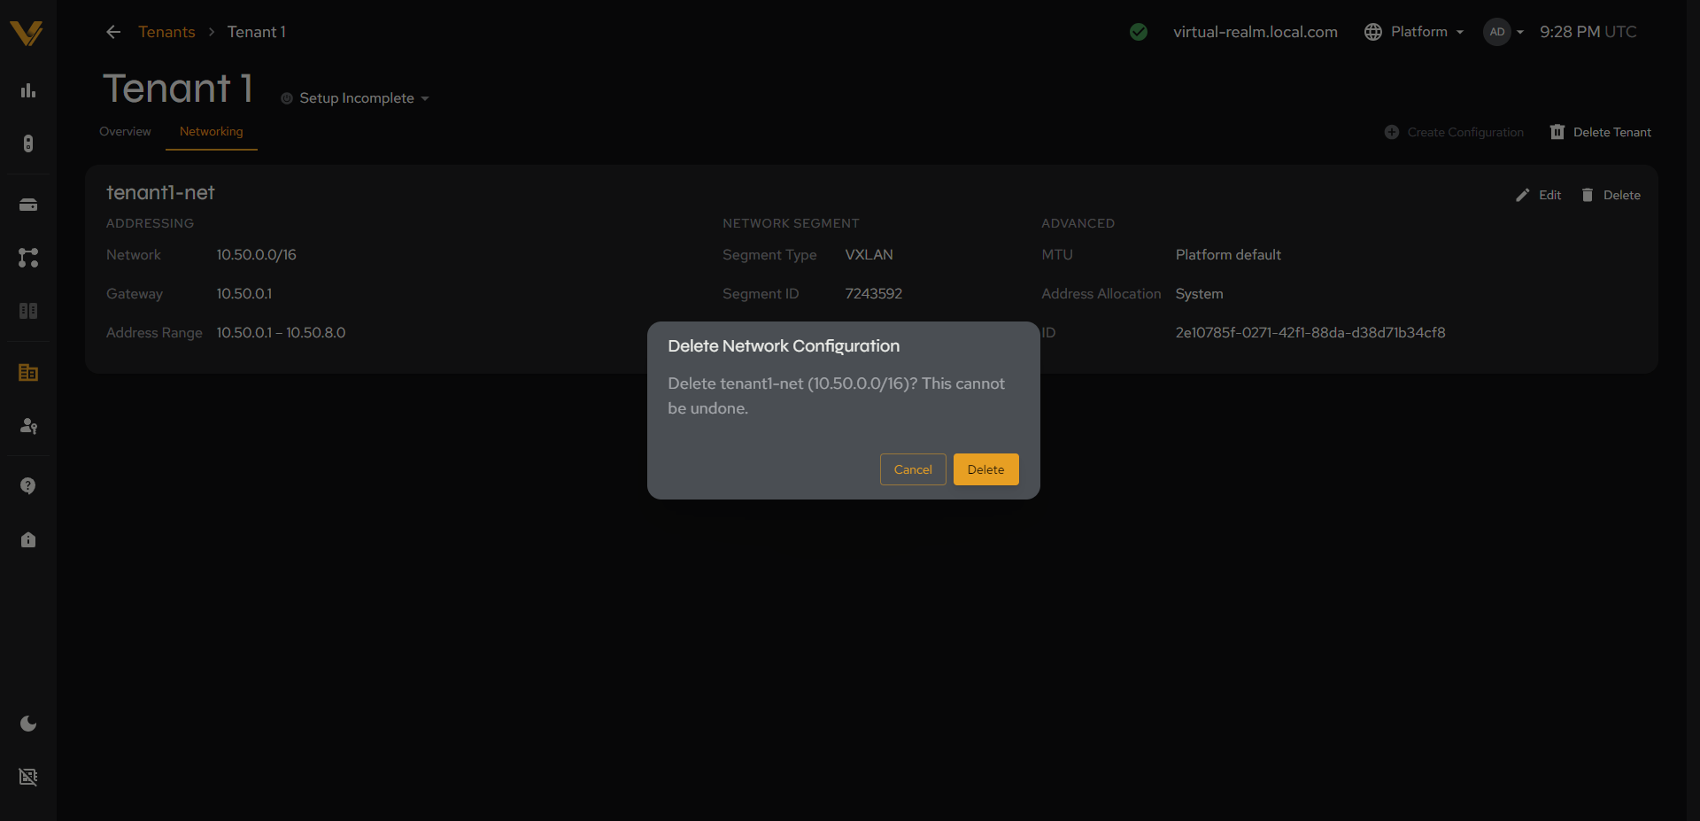Click the V logo in the sidebar
Image resolution: width=1700 pixels, height=821 pixels.
[27, 33]
